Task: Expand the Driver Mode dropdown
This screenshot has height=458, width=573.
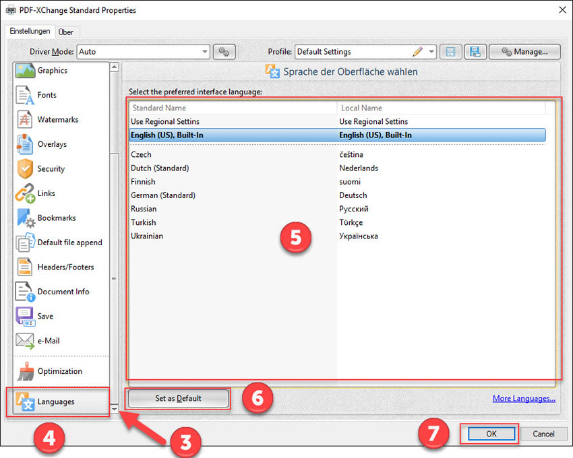Action: tap(205, 52)
